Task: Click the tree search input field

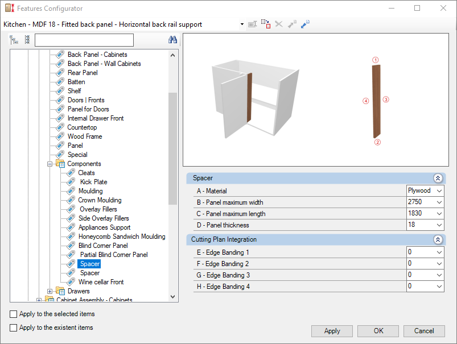Action: click(84, 40)
